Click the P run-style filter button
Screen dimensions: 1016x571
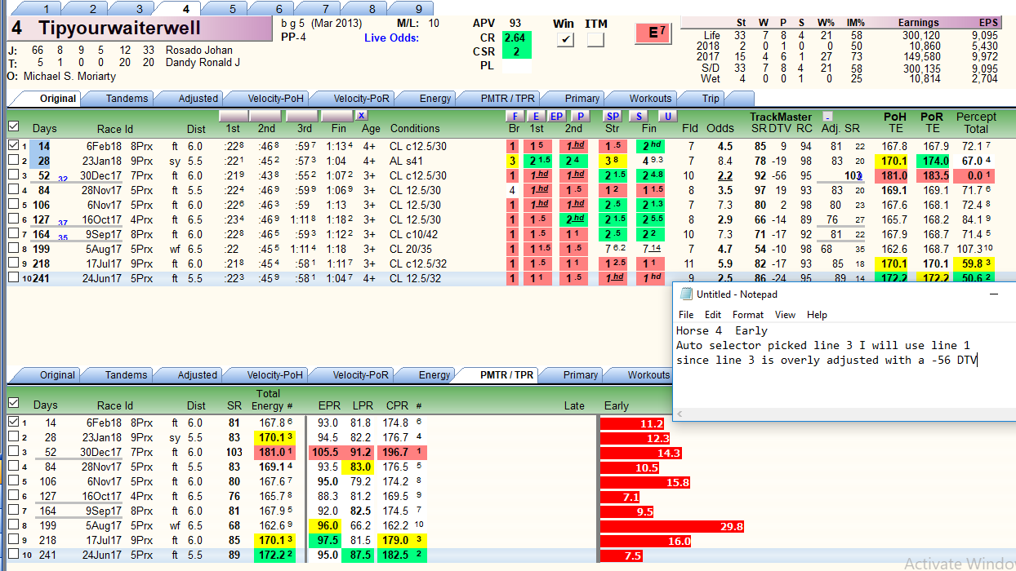point(579,117)
